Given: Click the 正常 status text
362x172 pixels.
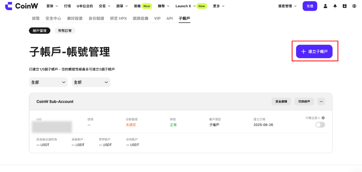Looking at the screenshot, I should (174, 125).
